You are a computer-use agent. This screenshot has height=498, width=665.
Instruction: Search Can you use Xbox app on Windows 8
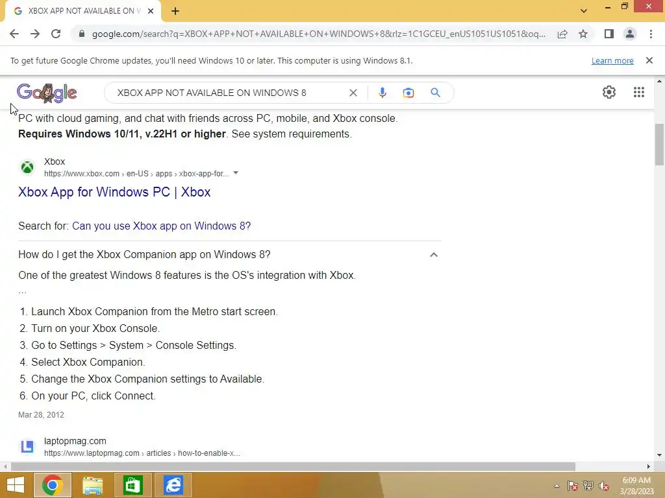point(161,226)
